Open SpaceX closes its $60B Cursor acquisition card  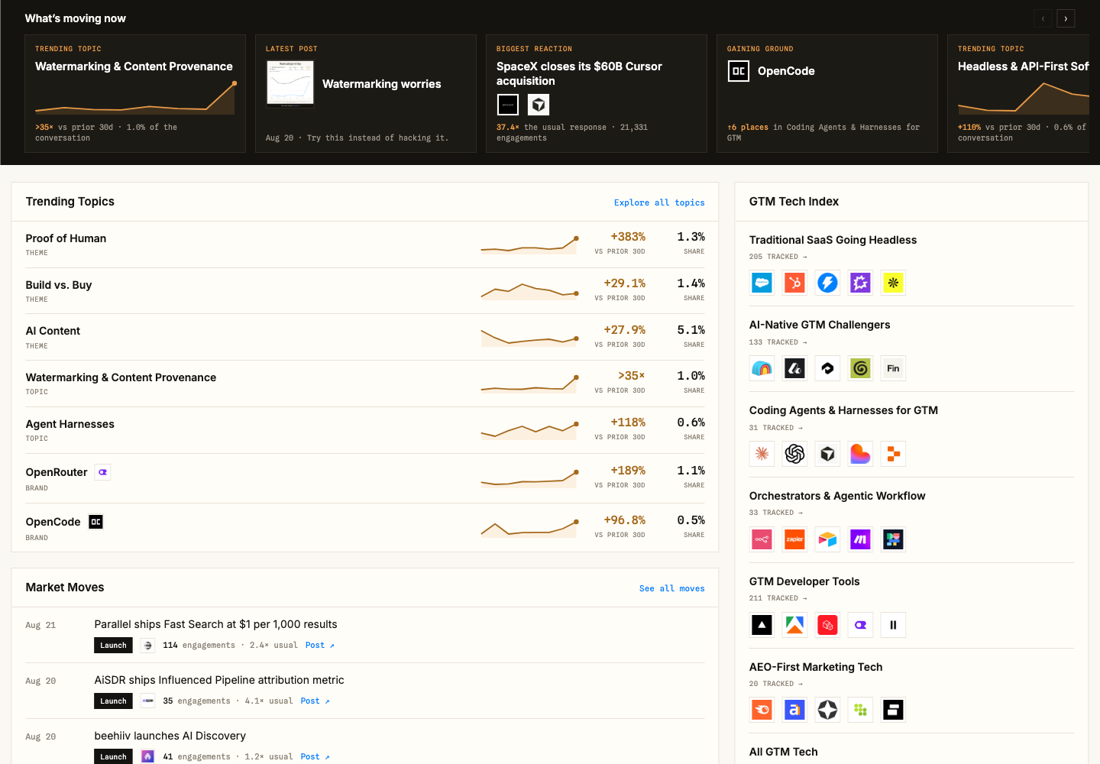point(597,93)
